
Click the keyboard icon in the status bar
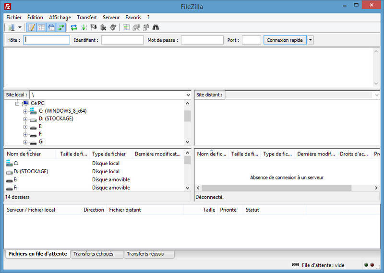pyautogui.click(x=295, y=265)
